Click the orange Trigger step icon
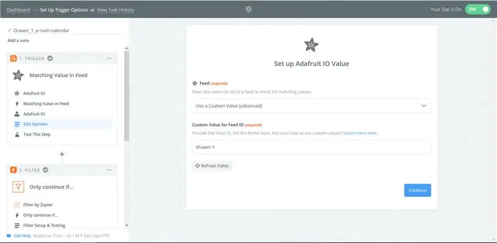 [x=13, y=58]
